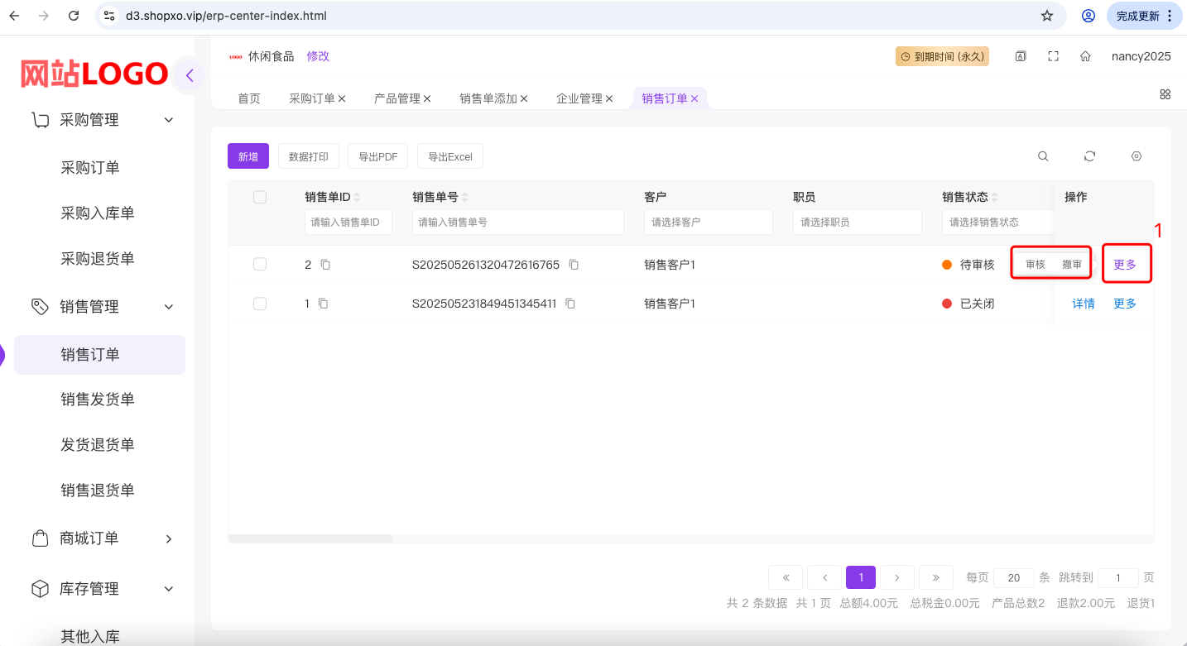Reload the page with refresh icon
The width and height of the screenshot is (1187, 646).
click(x=74, y=16)
